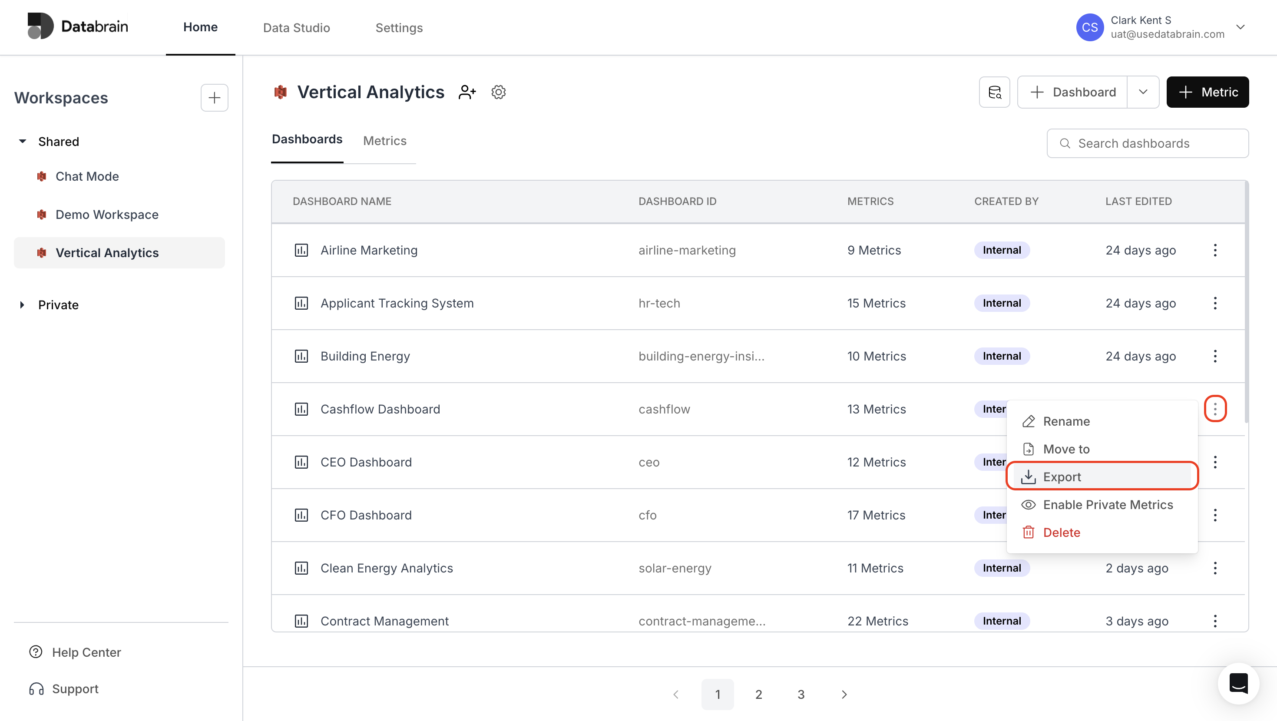Expand the Clark Kent S account menu

coord(1240,27)
